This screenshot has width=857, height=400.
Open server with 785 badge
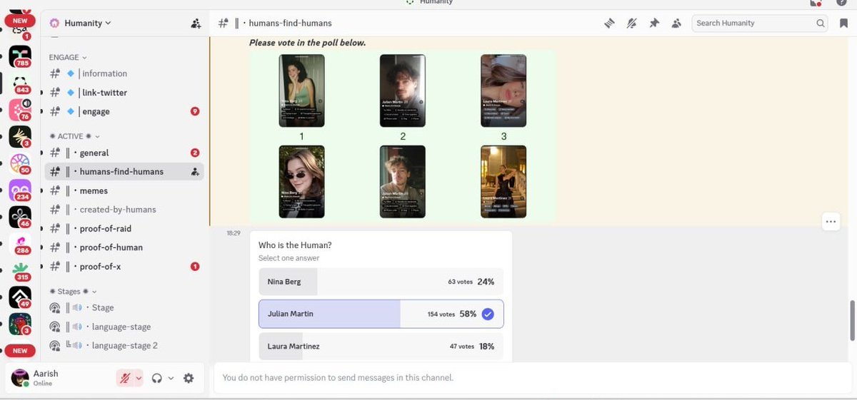click(20, 56)
